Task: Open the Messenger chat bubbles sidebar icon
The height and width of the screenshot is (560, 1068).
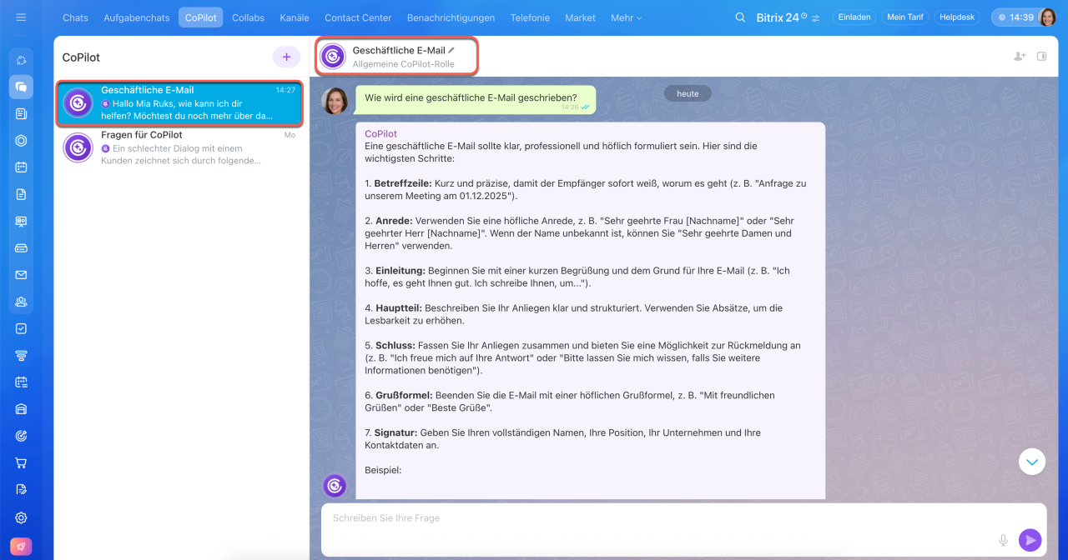Action: tap(21, 87)
